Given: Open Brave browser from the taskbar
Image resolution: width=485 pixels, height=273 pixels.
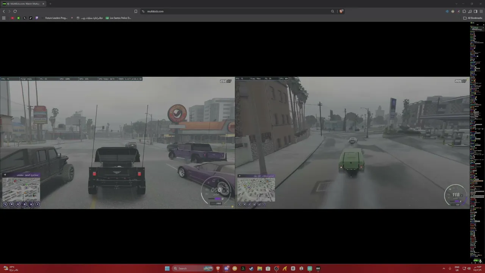Looking at the screenshot, I should point(218,268).
